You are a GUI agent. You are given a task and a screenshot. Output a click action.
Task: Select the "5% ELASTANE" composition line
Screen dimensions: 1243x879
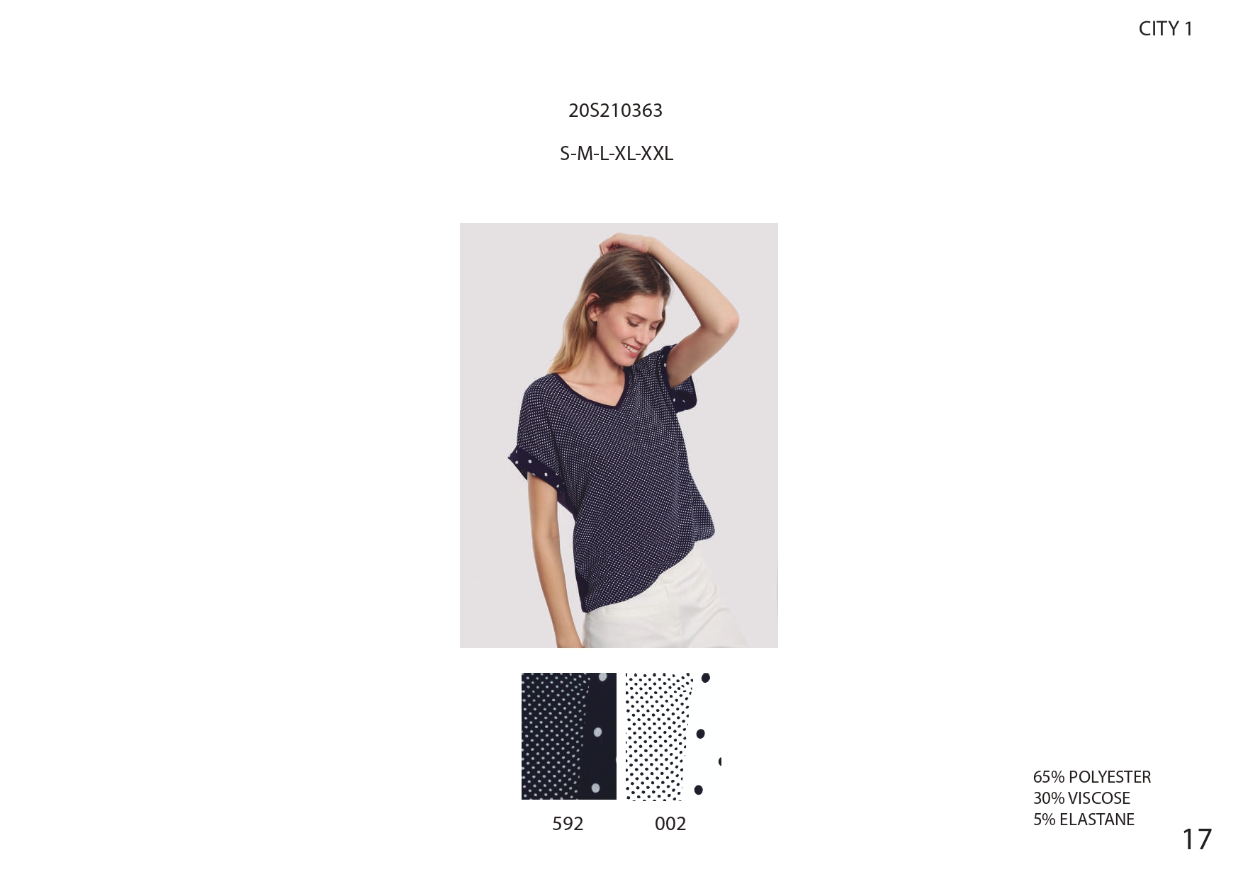(x=1084, y=820)
